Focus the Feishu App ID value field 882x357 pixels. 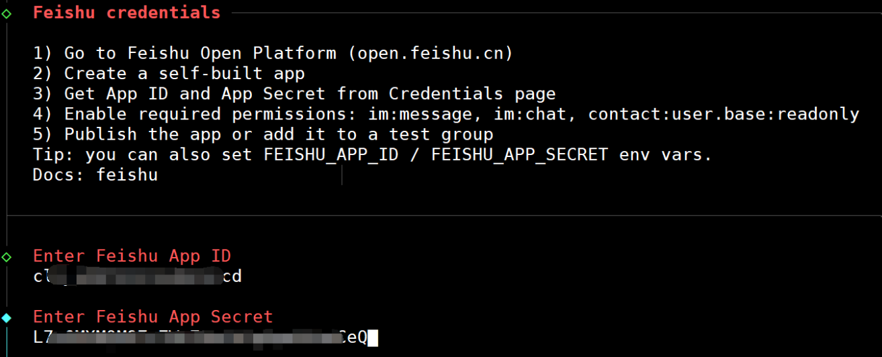tap(137, 276)
